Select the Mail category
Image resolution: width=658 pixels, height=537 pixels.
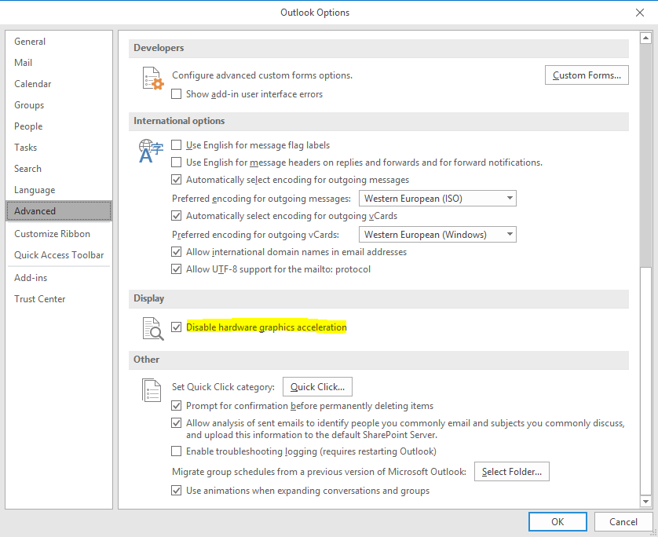click(x=24, y=63)
